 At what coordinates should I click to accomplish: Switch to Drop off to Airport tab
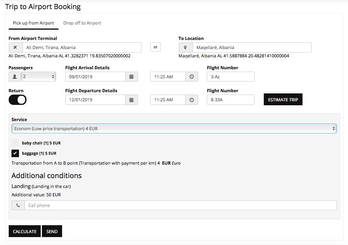pos(82,23)
